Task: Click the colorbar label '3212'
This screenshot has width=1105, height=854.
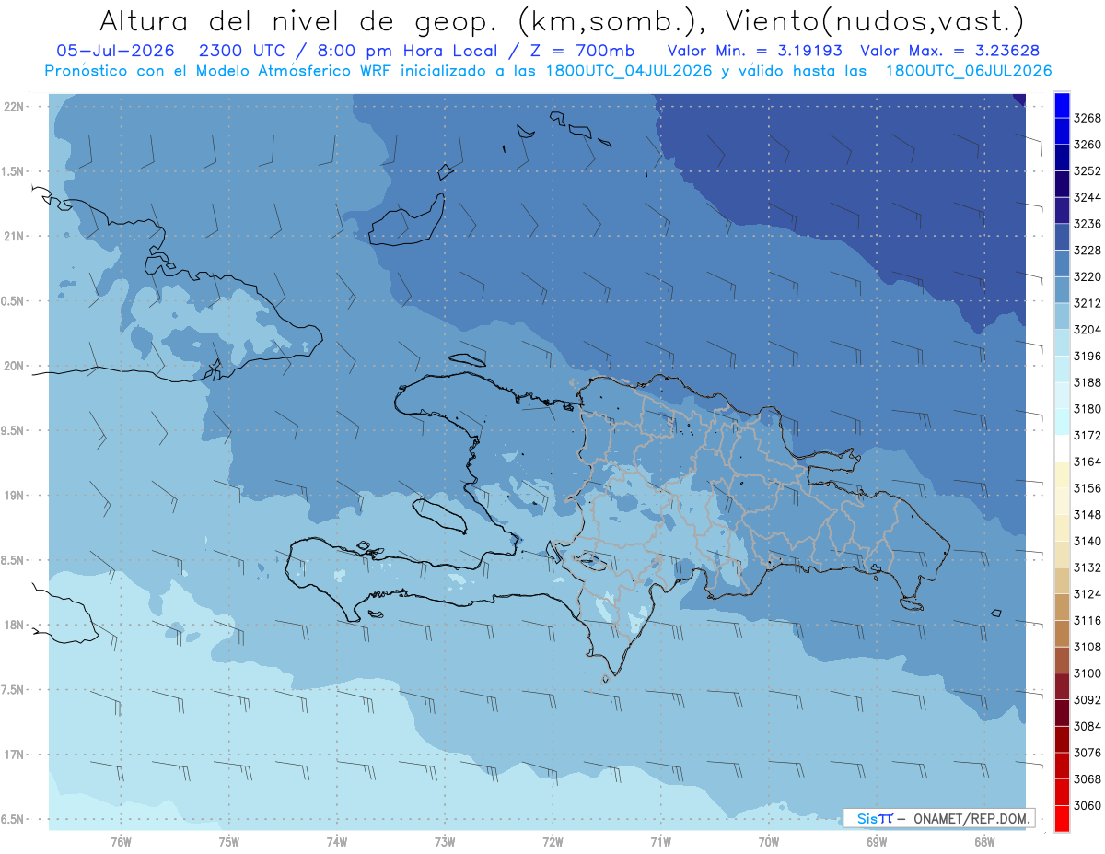Action: [x=1088, y=303]
